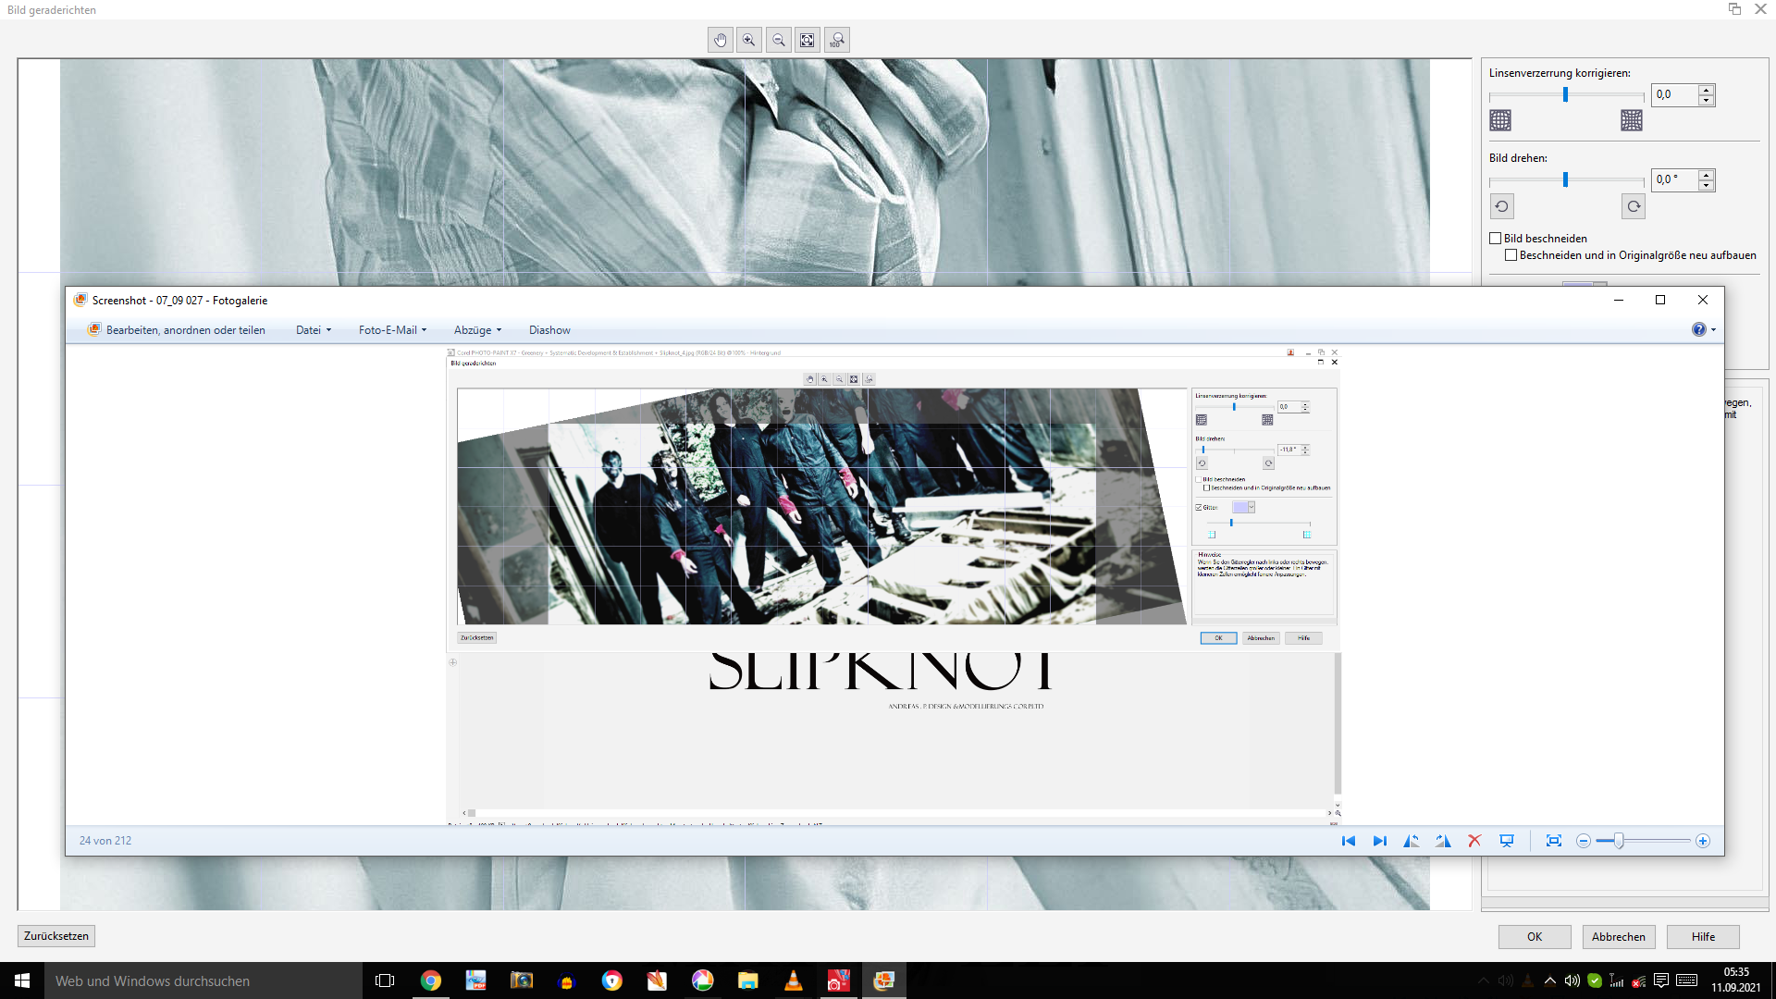
Task: Open the Windows Start menu
Action: click(22, 980)
